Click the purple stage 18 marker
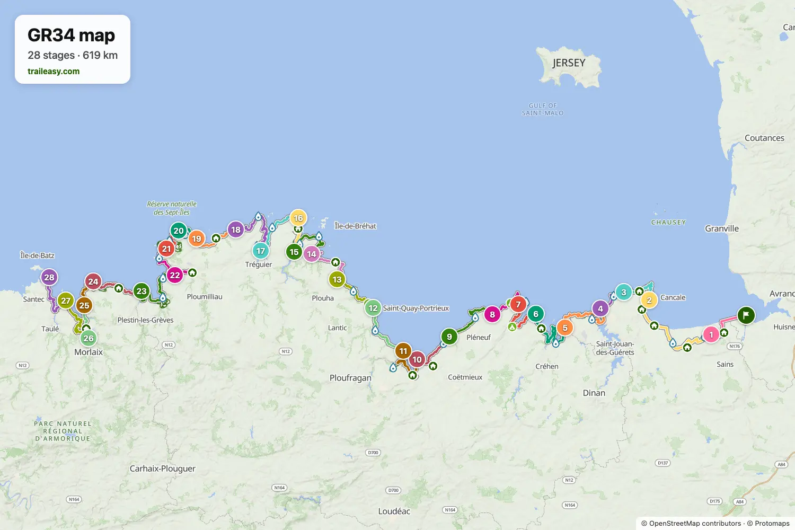Image resolution: width=795 pixels, height=530 pixels. click(236, 229)
